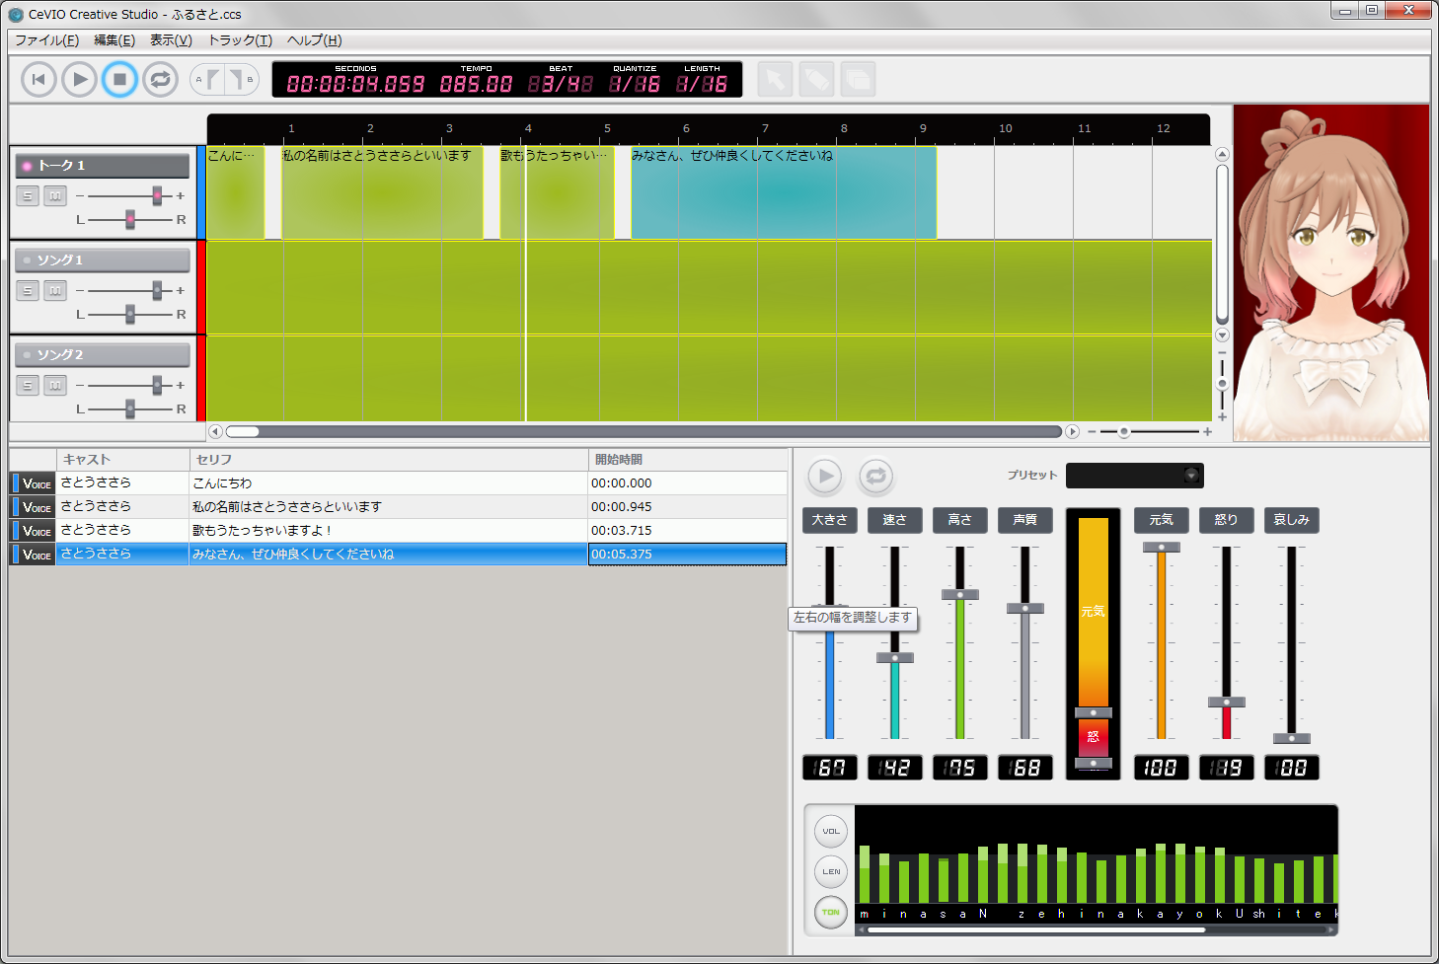
Task: Open the 編集 menu
Action: pyautogui.click(x=114, y=40)
